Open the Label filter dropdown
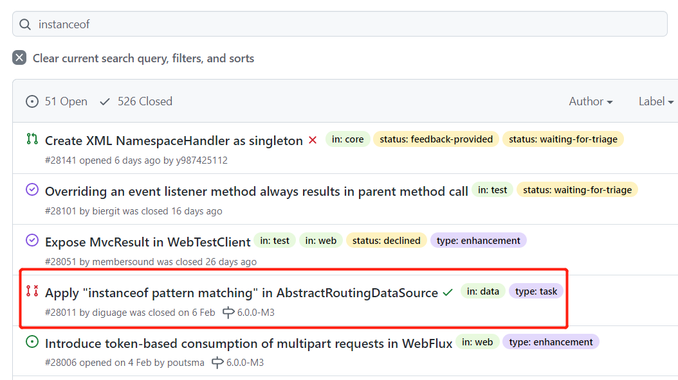Viewport: 678px width, 380px height. 656,101
